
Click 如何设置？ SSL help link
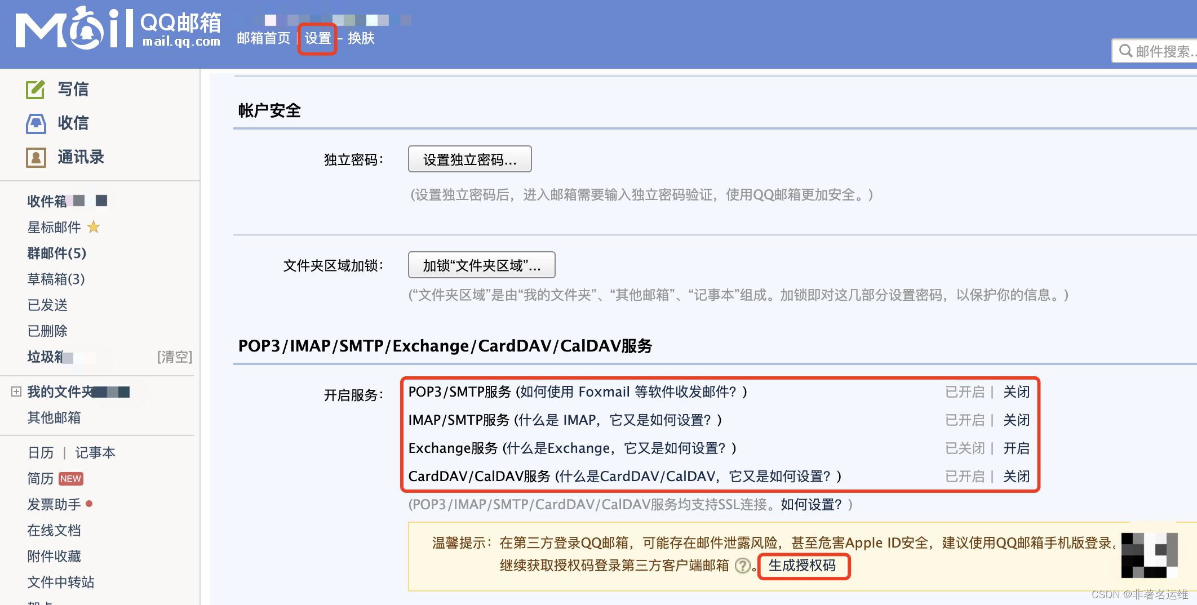click(811, 505)
